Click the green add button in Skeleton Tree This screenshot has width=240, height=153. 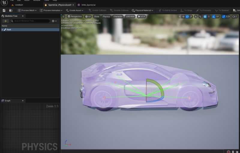(x=5, y=21)
